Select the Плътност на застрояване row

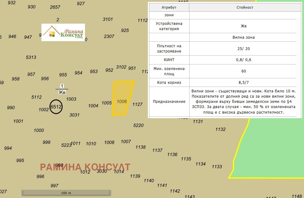169,48
